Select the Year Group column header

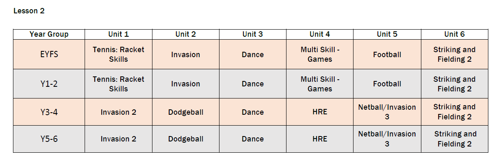49,34
